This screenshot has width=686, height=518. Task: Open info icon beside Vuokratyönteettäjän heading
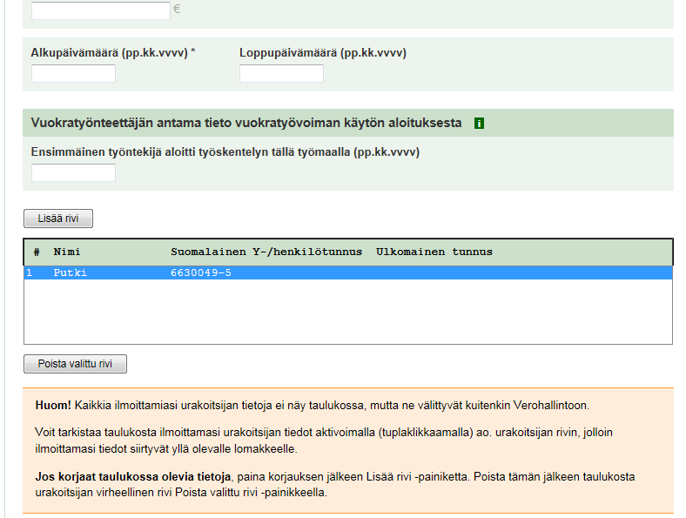tap(479, 124)
